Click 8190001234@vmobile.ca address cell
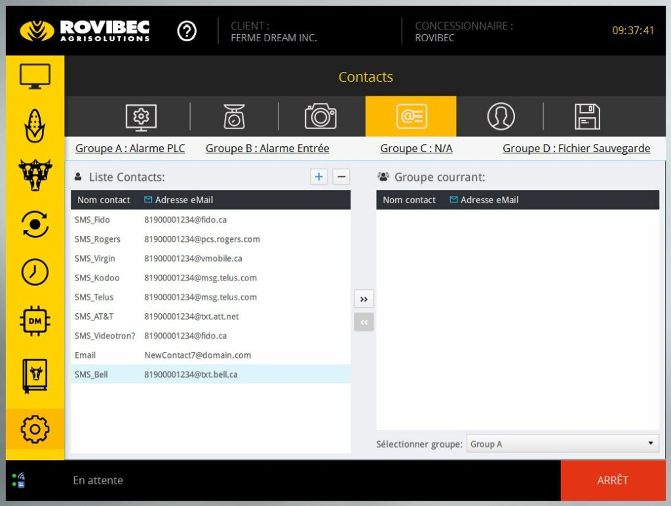671x506 pixels. 193,258
